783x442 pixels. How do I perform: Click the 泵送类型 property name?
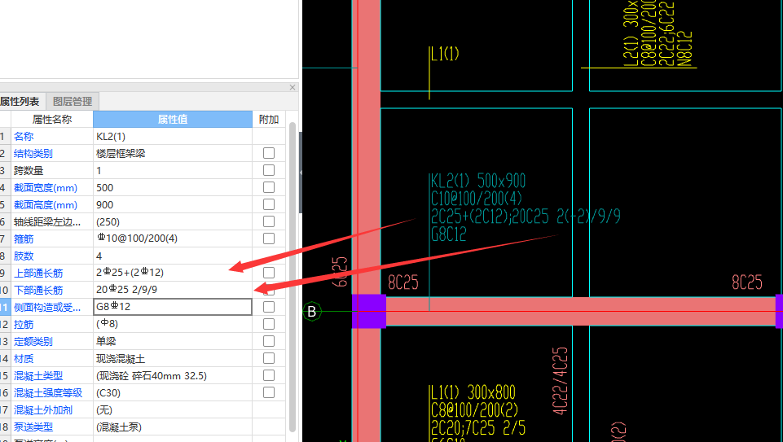click(33, 427)
